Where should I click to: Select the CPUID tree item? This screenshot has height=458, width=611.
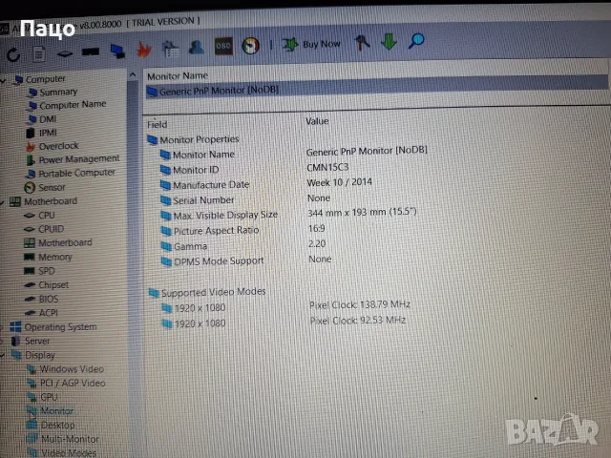click(51, 229)
